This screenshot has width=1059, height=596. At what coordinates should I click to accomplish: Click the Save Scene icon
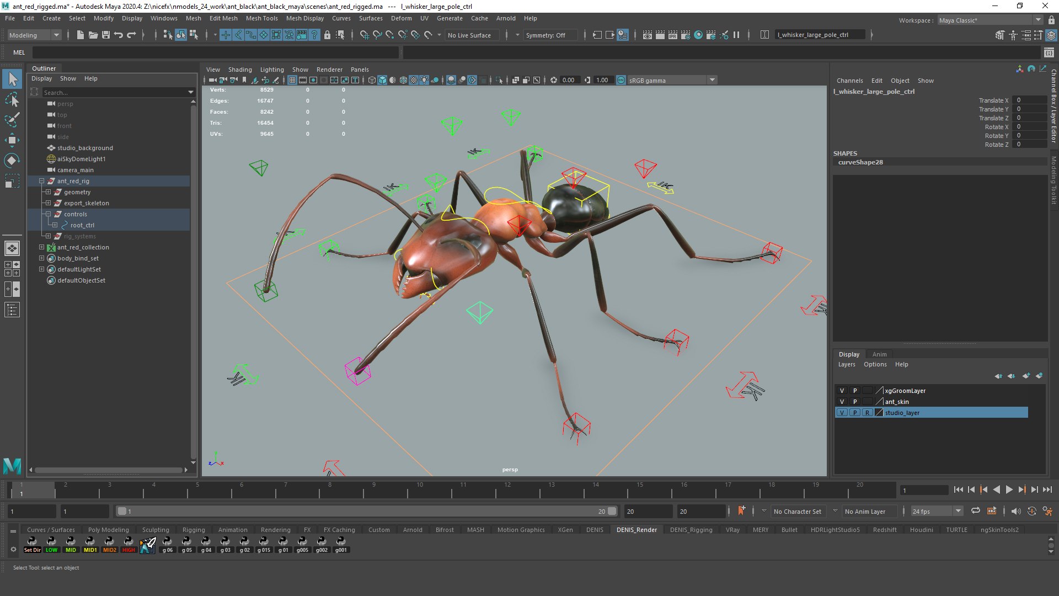tap(106, 35)
